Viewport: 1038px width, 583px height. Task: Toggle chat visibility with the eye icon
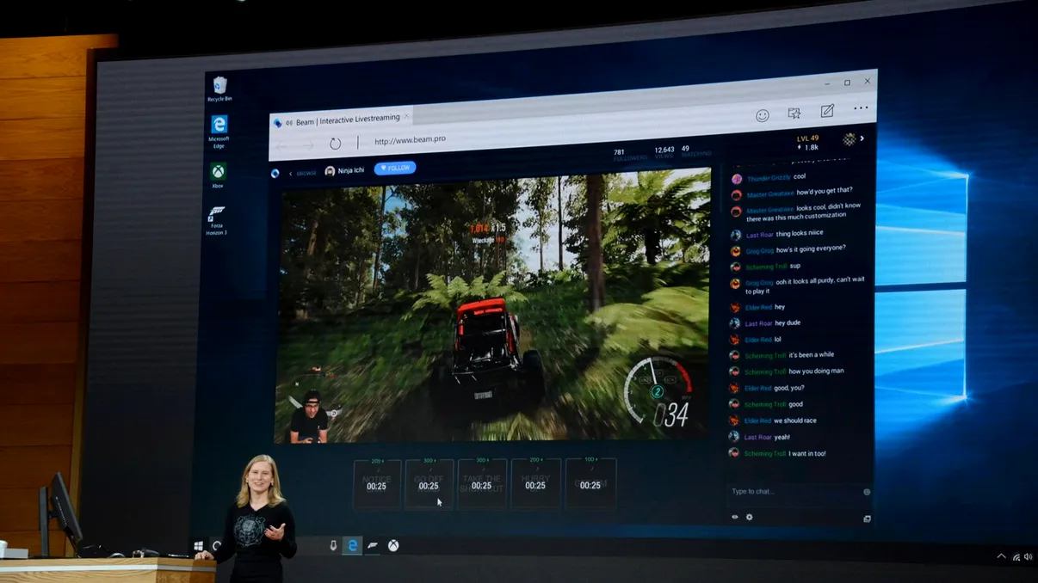tap(735, 517)
